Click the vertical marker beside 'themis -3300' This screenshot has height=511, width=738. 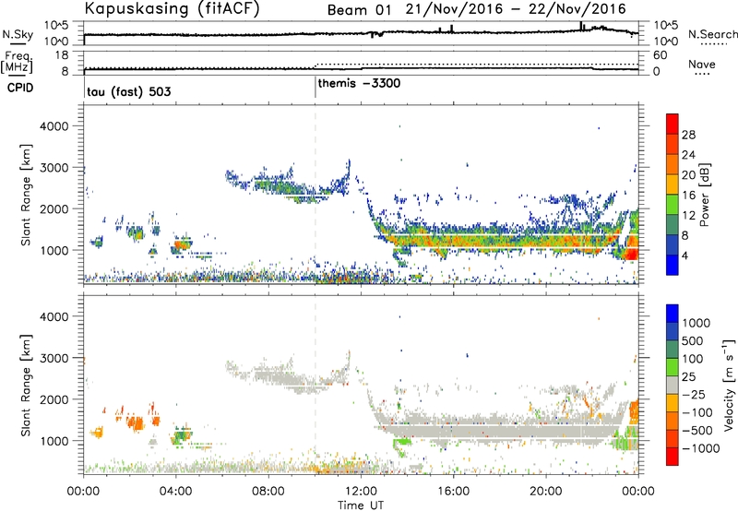pos(315,88)
